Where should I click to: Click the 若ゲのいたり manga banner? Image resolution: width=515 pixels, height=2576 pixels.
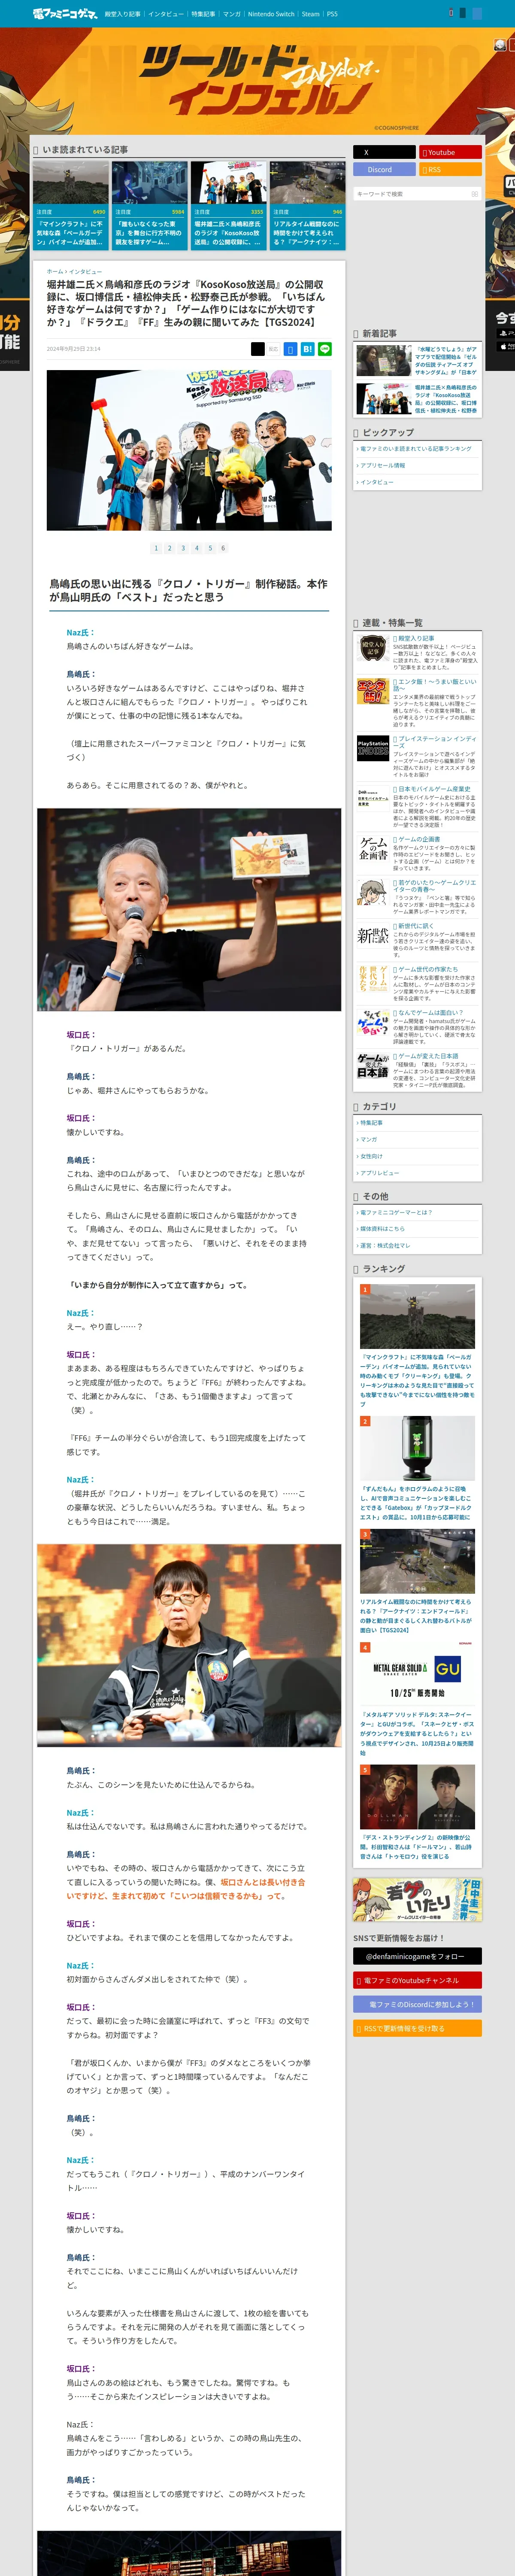tap(417, 1899)
